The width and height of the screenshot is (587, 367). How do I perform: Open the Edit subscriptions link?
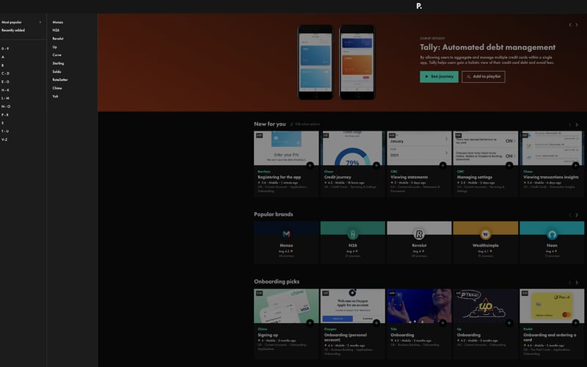tap(307, 124)
